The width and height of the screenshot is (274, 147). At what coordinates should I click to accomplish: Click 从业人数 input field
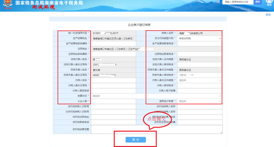click(x=113, y=101)
